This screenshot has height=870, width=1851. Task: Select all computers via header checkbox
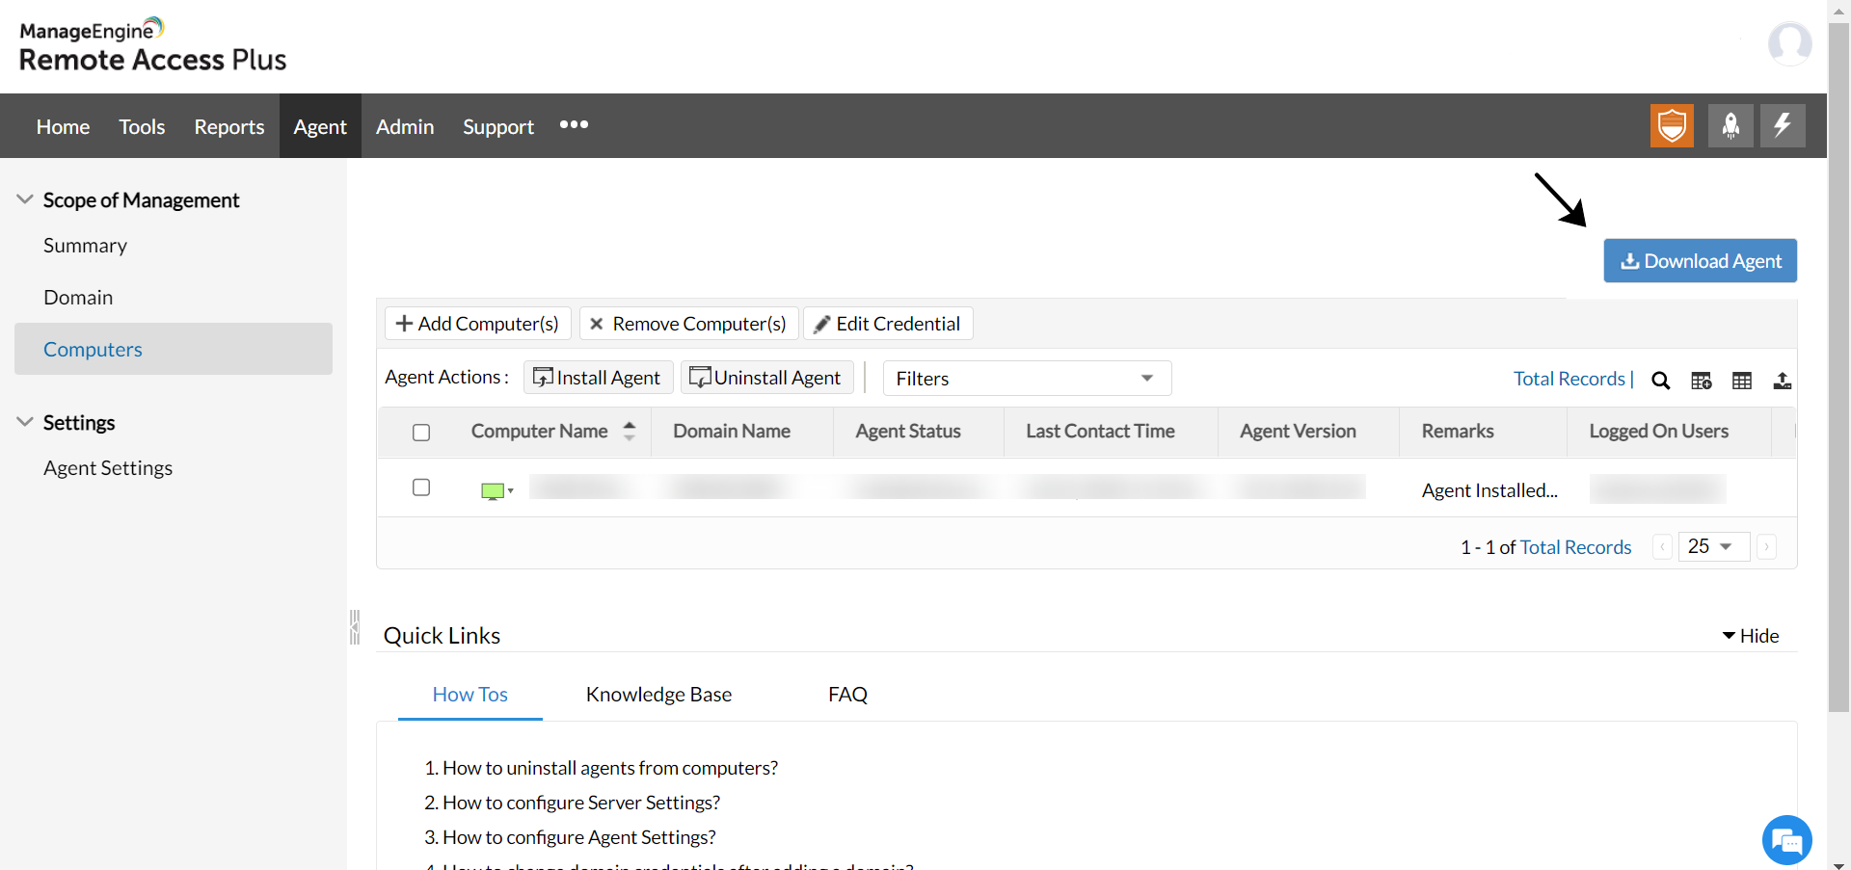421,432
